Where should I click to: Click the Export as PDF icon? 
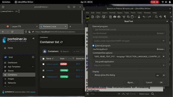[x=110, y=17]
